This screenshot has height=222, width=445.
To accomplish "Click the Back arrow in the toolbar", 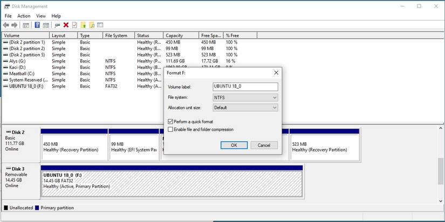I will 6,25.
